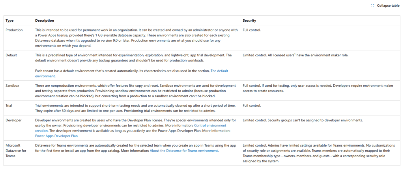
Task: Select the 'Default' type cell
Action: point(11,55)
